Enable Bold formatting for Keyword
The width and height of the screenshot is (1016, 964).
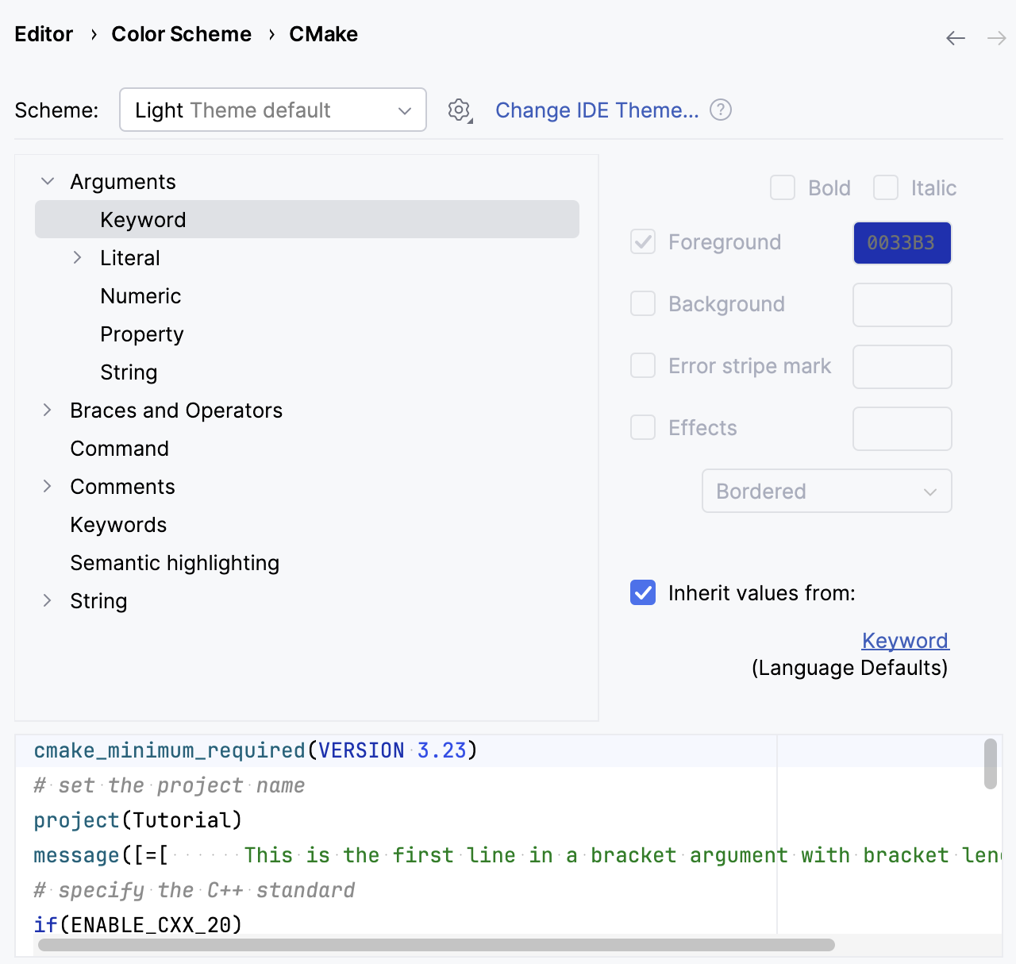pyautogui.click(x=783, y=187)
